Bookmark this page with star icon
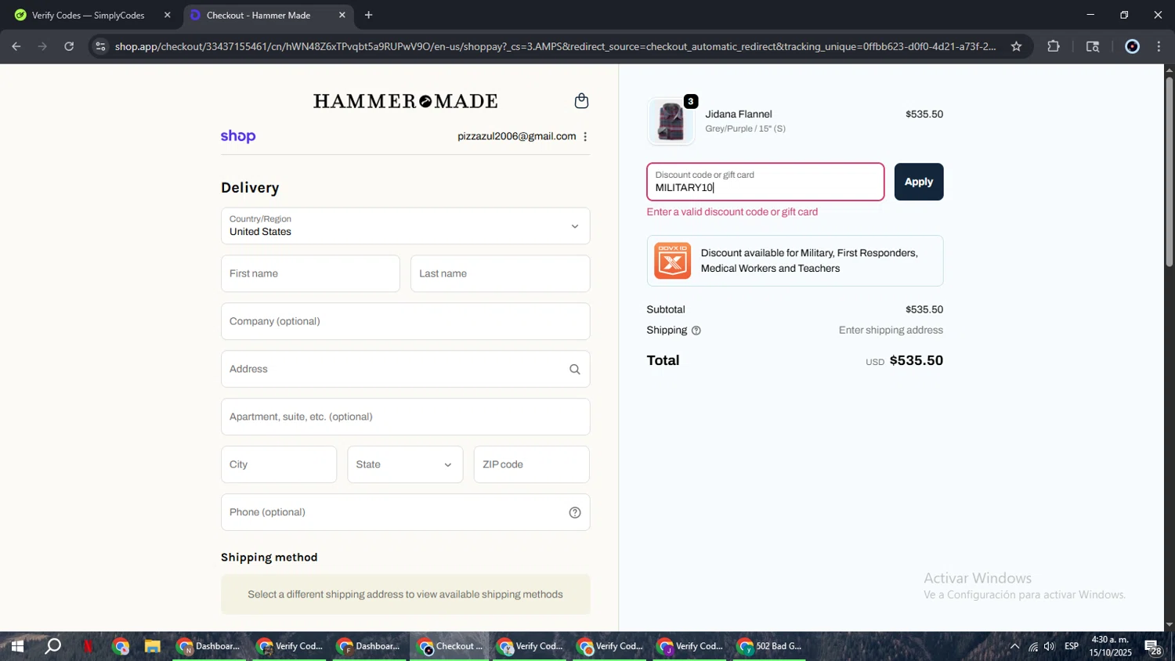This screenshot has height=661, width=1175. (1016, 46)
